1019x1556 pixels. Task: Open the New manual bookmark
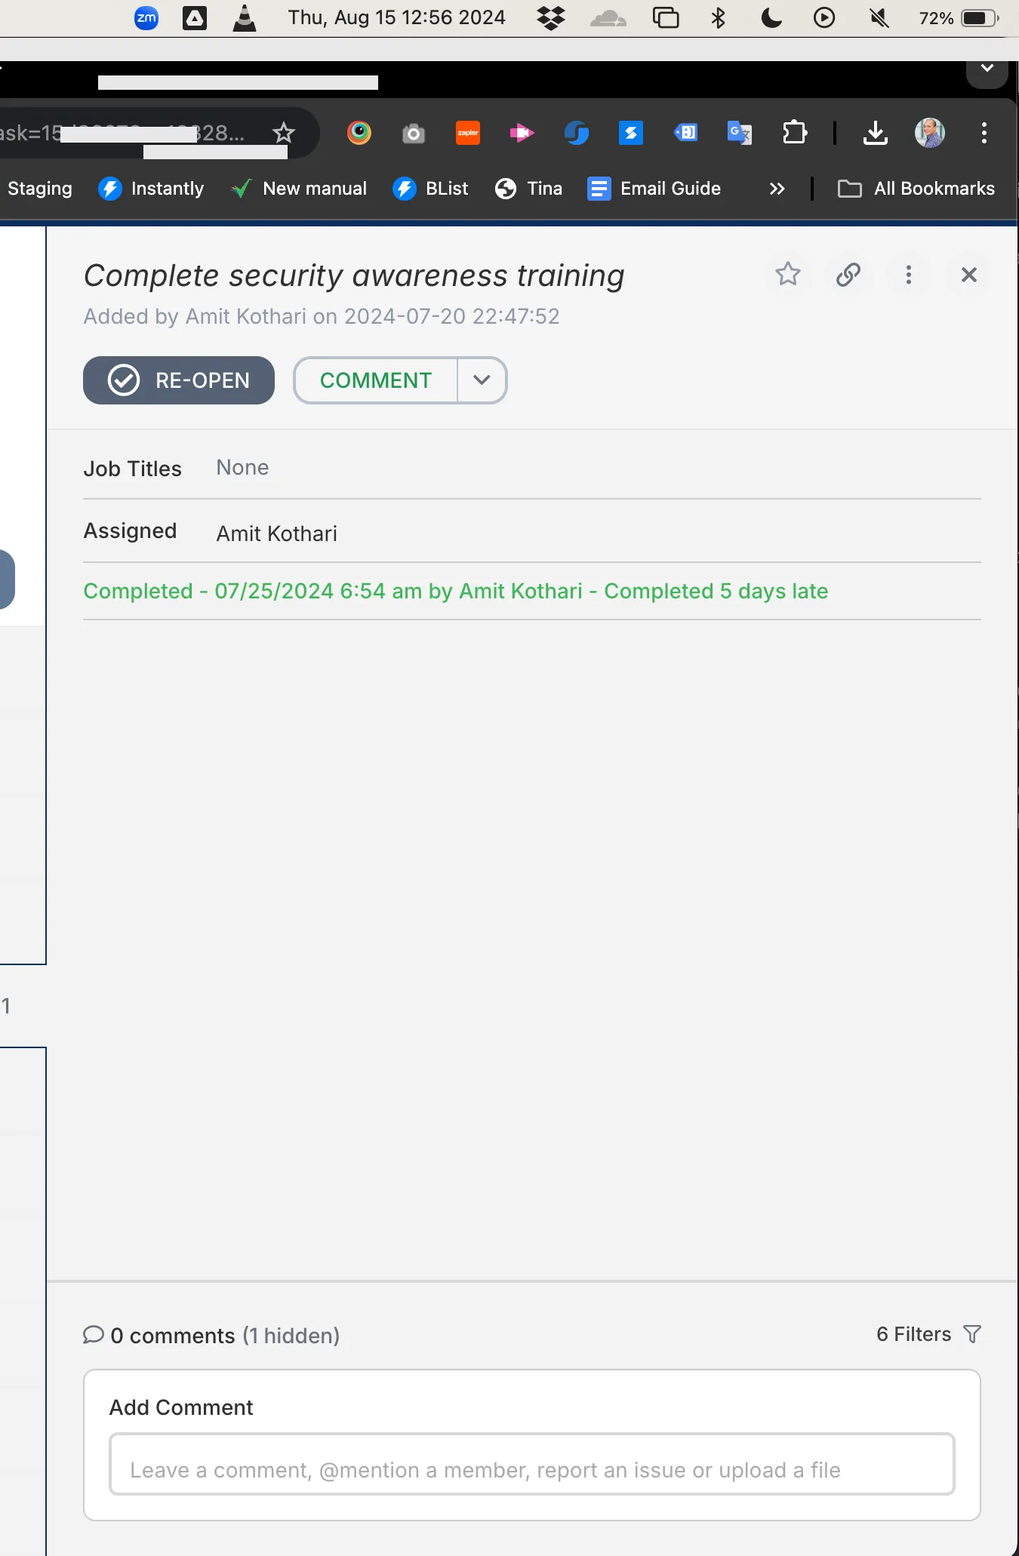click(x=298, y=189)
